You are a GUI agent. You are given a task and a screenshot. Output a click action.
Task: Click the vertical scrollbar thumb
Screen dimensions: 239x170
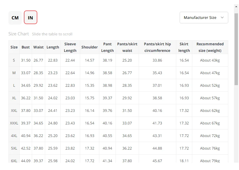(x=236, y=49)
